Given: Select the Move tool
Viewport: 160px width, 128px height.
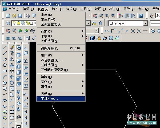Looking at the screenshot, I should point(12,77).
